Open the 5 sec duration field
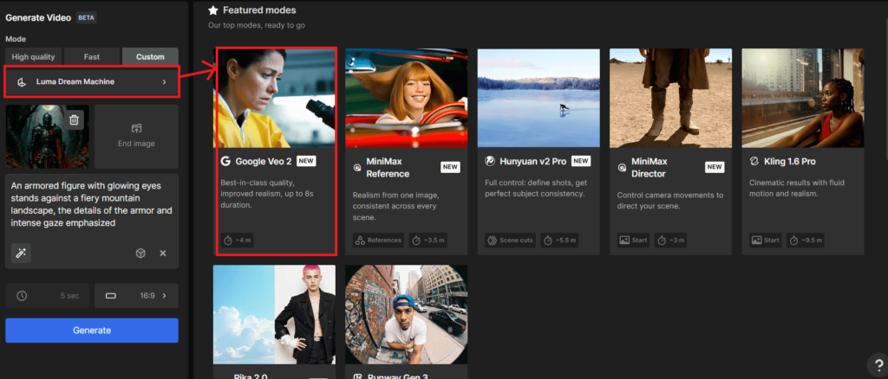The height and width of the screenshot is (379, 888). pyautogui.click(x=48, y=295)
